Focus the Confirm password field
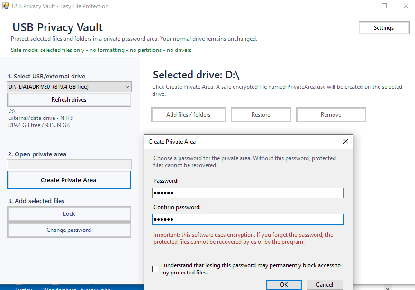Image resolution: width=415 pixels, height=290 pixels. click(x=248, y=219)
